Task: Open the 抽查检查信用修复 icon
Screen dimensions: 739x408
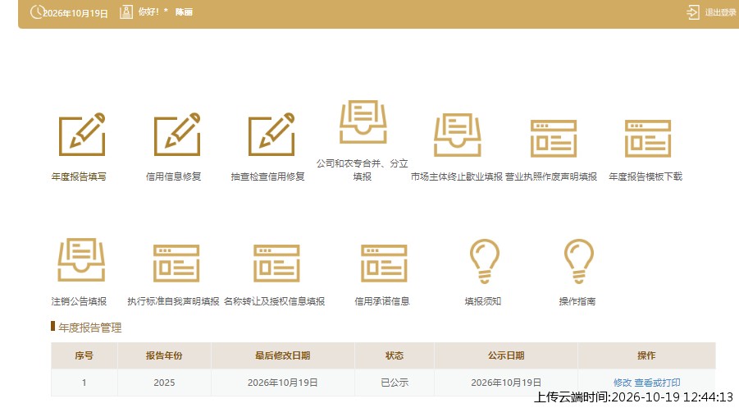Action: [271, 135]
